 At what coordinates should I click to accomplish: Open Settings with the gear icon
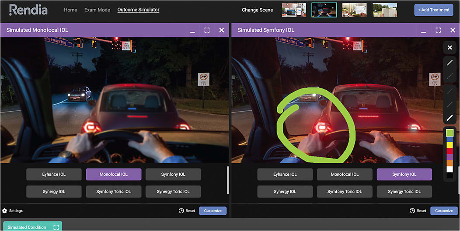(5, 211)
